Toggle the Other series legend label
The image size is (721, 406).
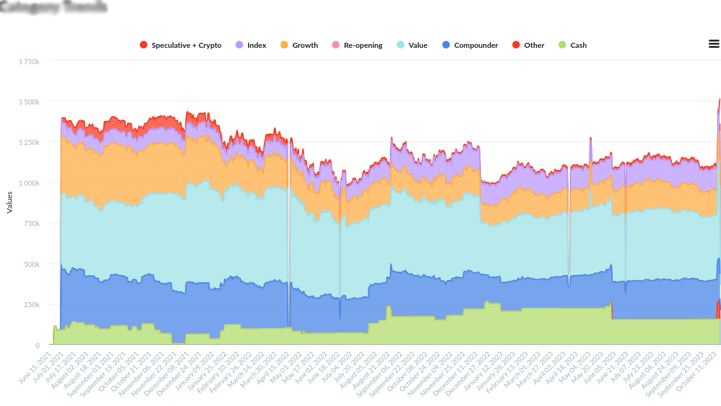tap(534, 45)
